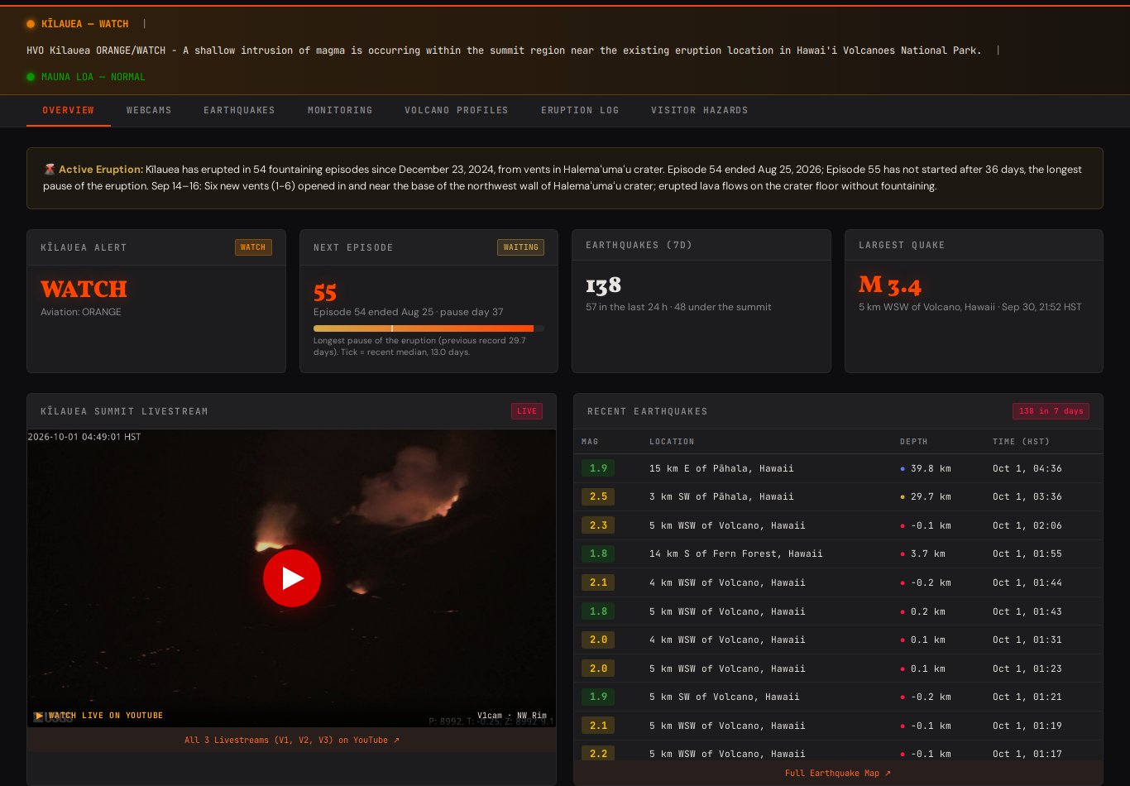
Task: Click the livestream timestamp 2026-10-01 04:49:01 HST
Action: (84, 437)
